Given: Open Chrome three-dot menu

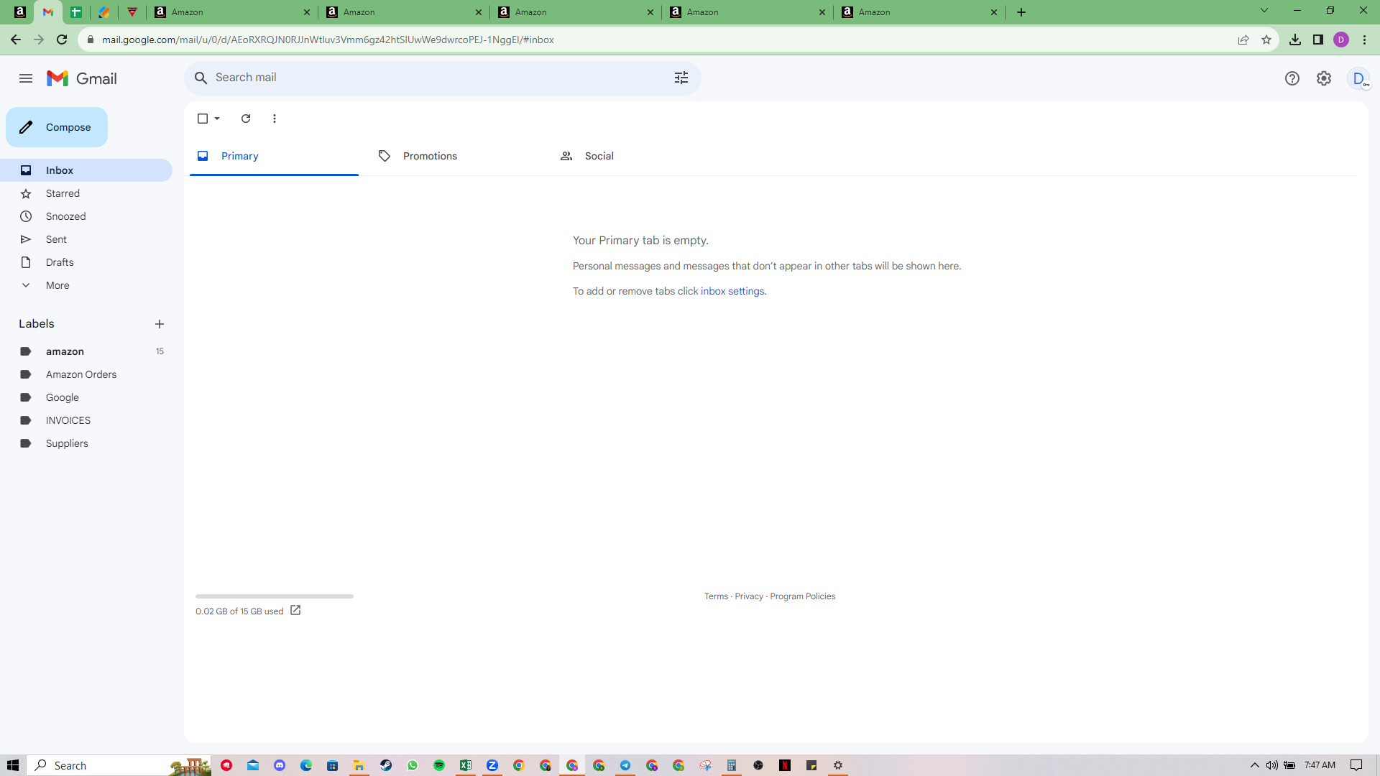Looking at the screenshot, I should [x=1364, y=40].
